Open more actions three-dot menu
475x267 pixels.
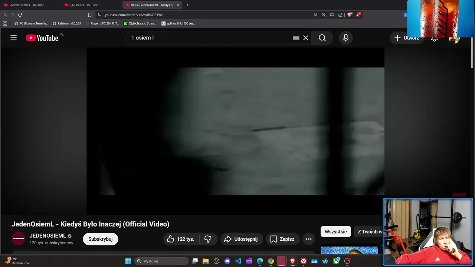(x=308, y=239)
